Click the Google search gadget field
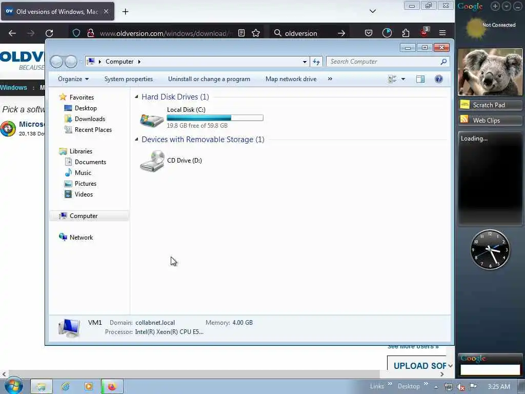Image resolution: width=525 pixels, height=394 pixels. click(490, 369)
